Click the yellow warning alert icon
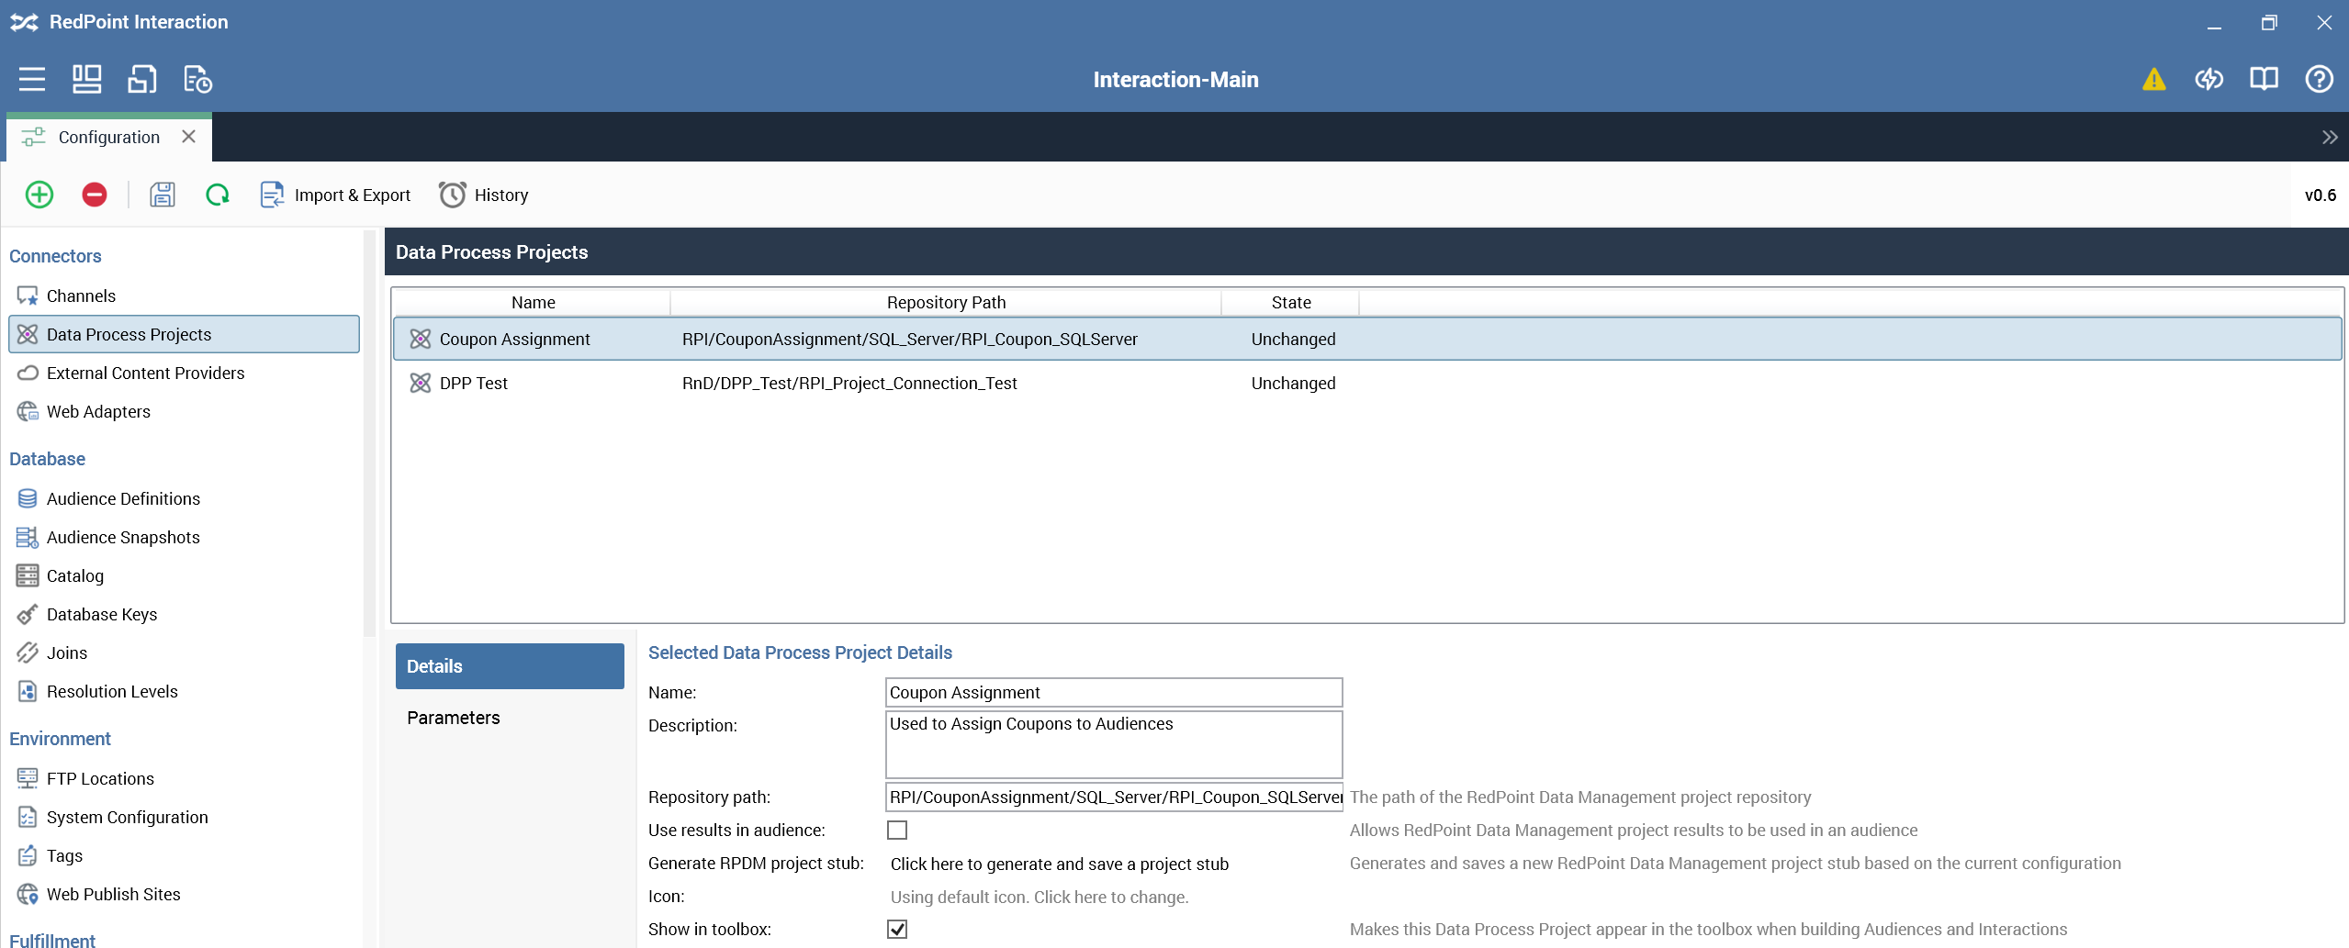Image resolution: width=2349 pixels, height=948 pixels. (x=2153, y=80)
